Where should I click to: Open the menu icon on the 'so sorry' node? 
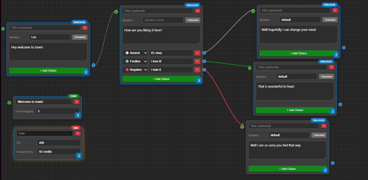[325, 170]
